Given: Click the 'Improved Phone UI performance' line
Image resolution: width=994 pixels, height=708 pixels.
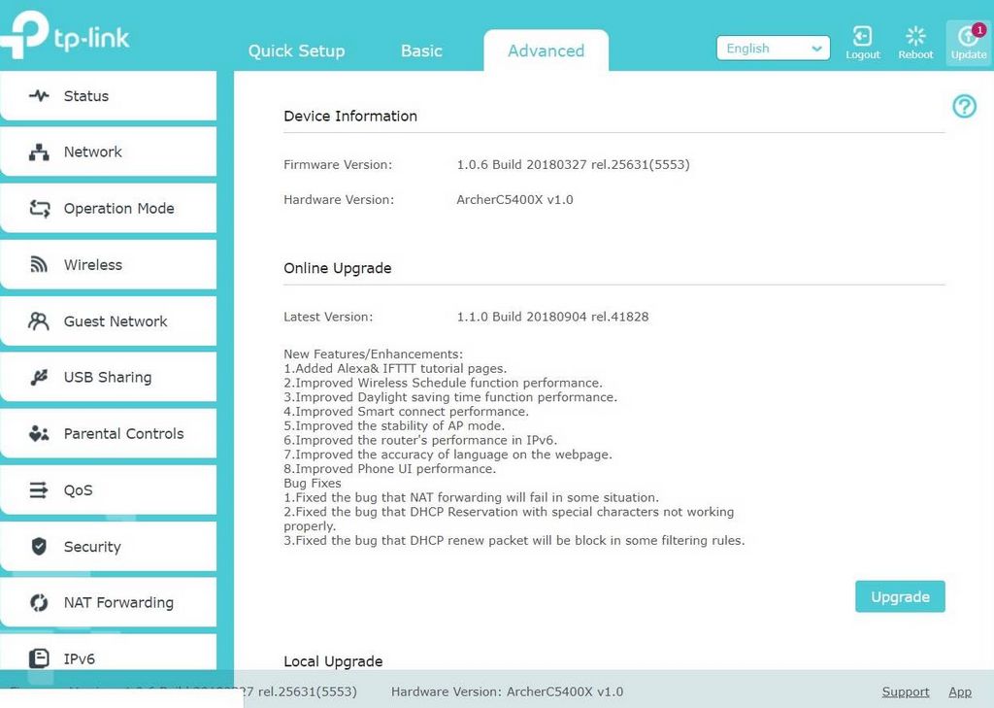Looking at the screenshot, I should pos(390,469).
